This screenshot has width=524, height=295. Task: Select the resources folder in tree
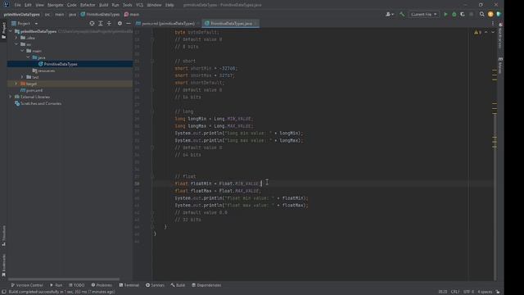tap(43, 70)
